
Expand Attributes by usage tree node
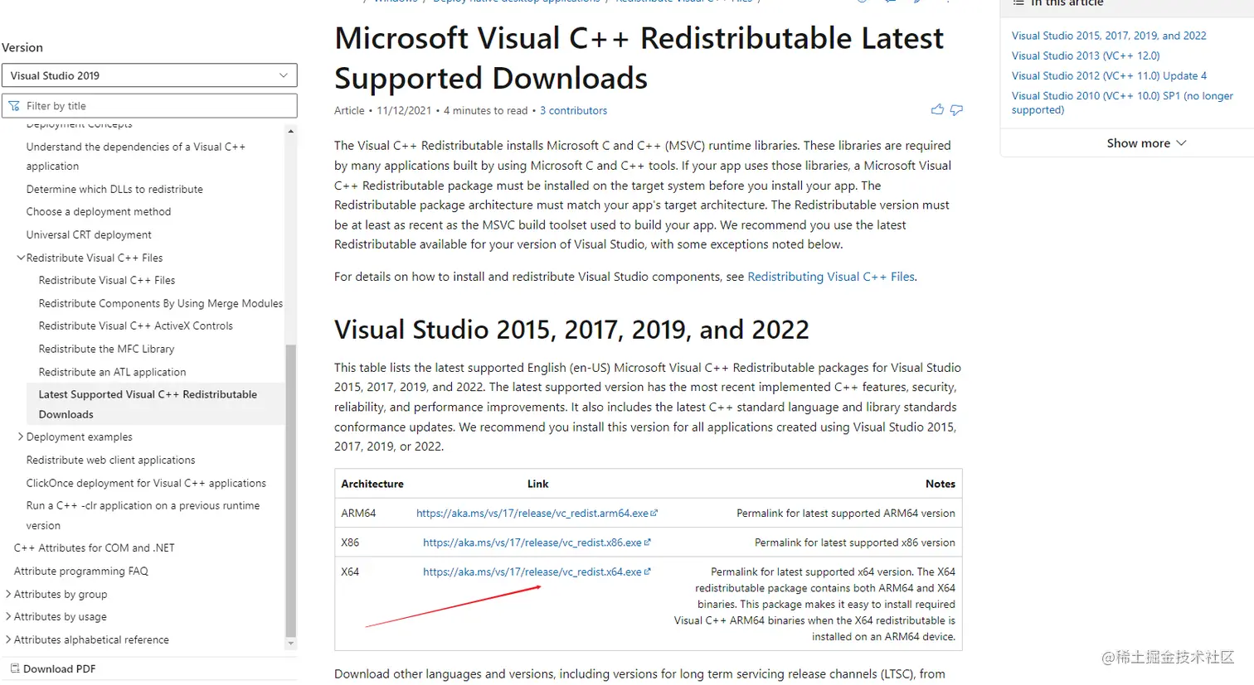click(x=8, y=616)
